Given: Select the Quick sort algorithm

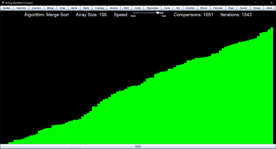Looking at the screenshot, I should tap(74, 8).
